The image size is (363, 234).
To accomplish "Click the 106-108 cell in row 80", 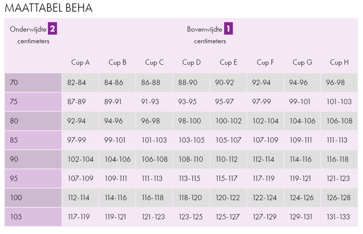I will (x=339, y=121).
